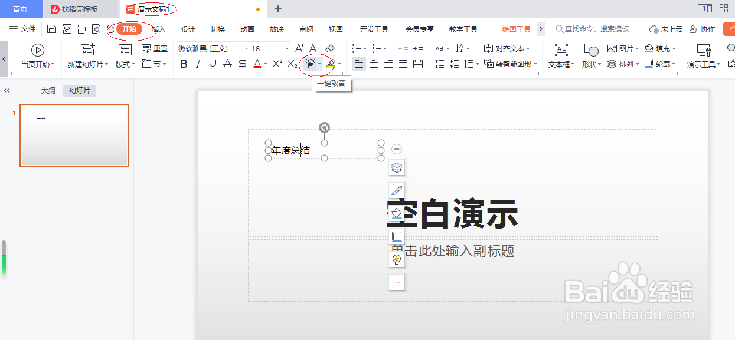
Task: Toggle Bold formatting
Action: (184, 64)
